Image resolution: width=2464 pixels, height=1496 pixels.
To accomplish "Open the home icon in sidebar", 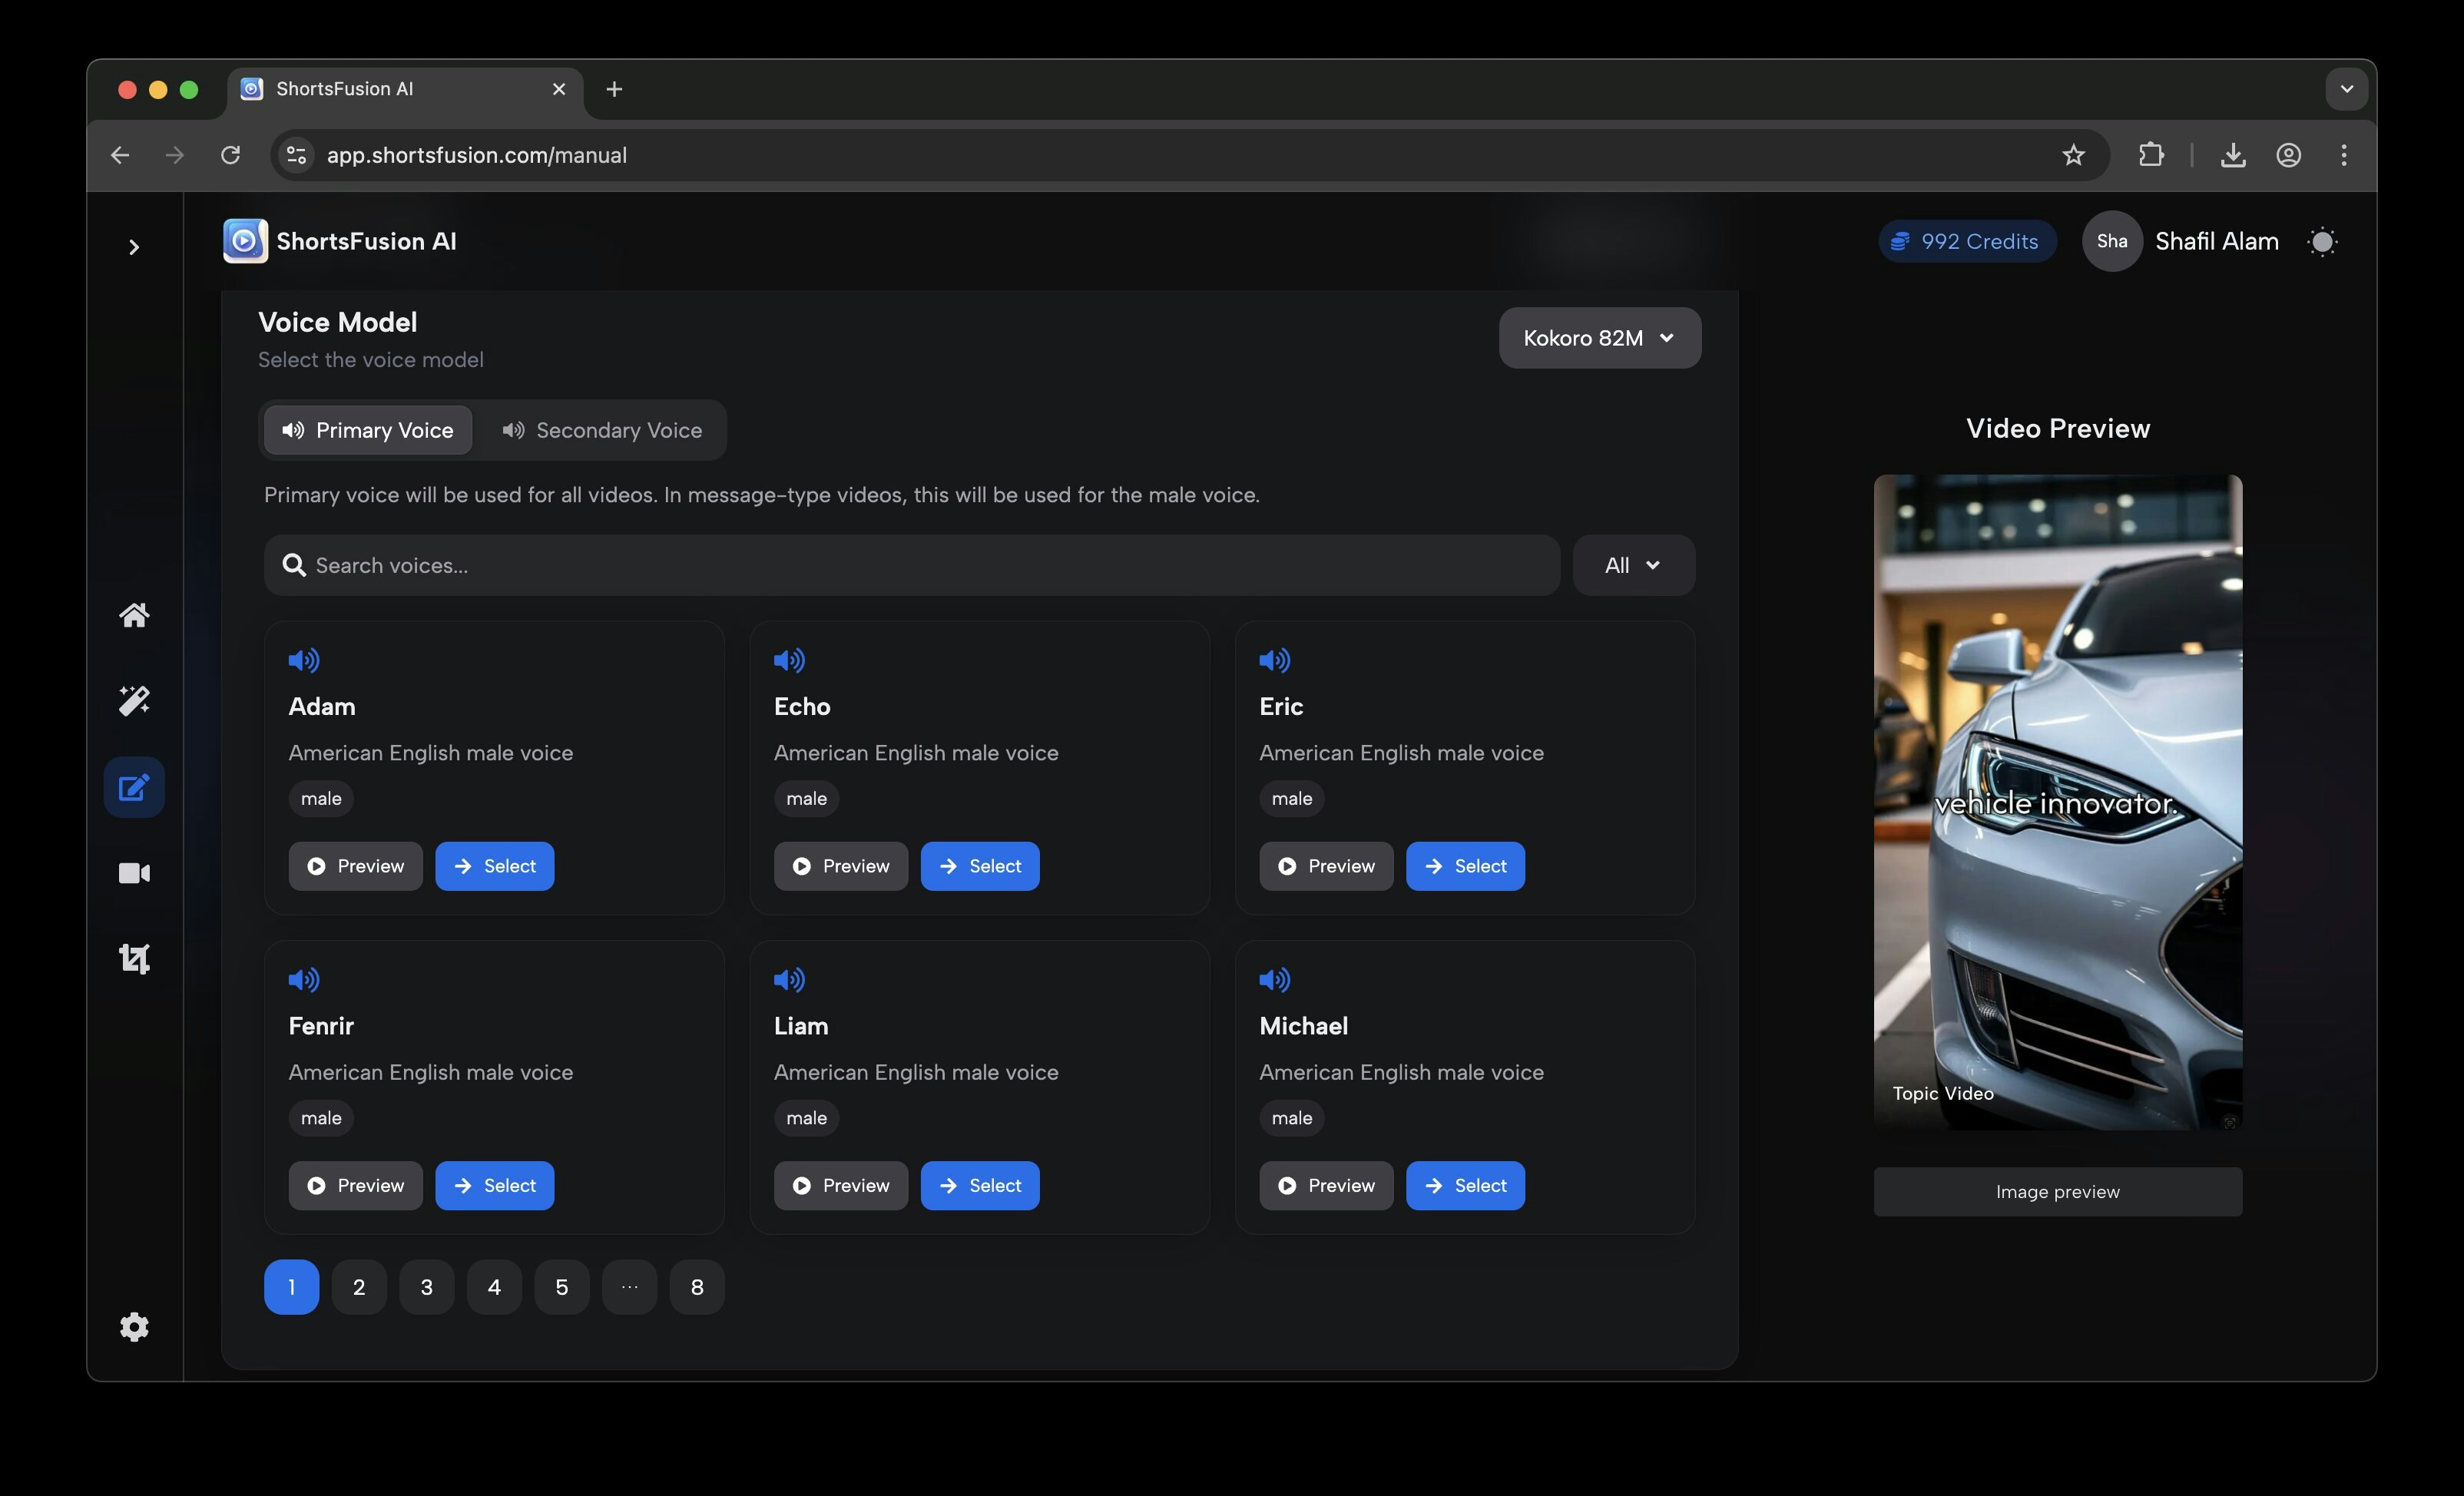I will tap(134, 615).
